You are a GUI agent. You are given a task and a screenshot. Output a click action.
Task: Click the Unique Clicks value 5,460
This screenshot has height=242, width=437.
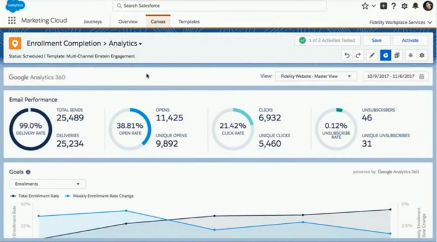[270, 143]
